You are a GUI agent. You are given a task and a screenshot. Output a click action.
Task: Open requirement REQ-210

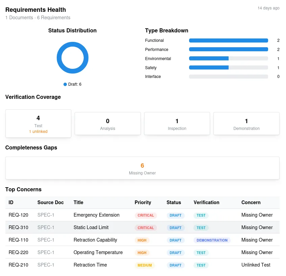19,265
